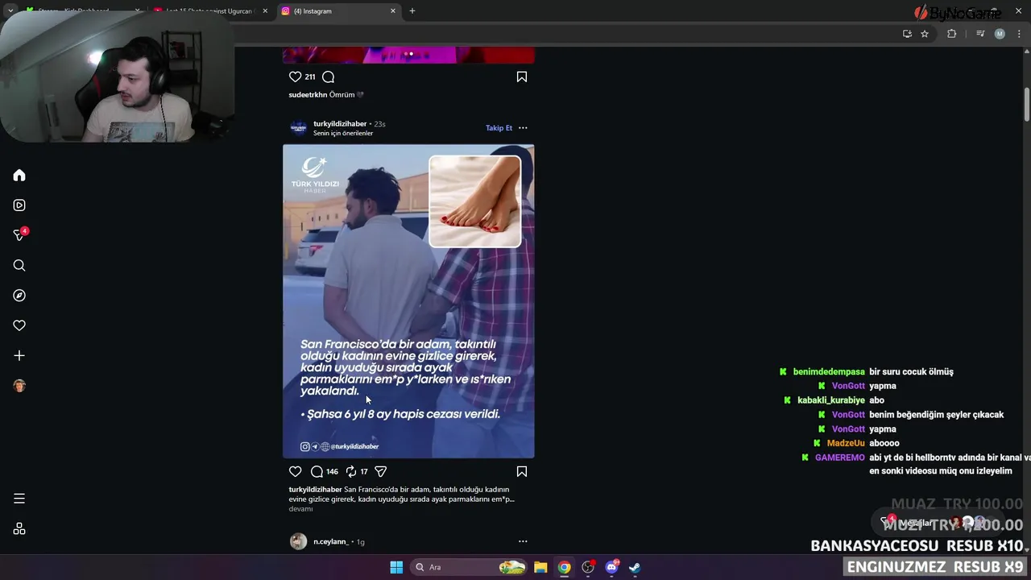Save the sudeetrkhn post with bookmark
This screenshot has width=1031, height=580.
tap(522, 77)
